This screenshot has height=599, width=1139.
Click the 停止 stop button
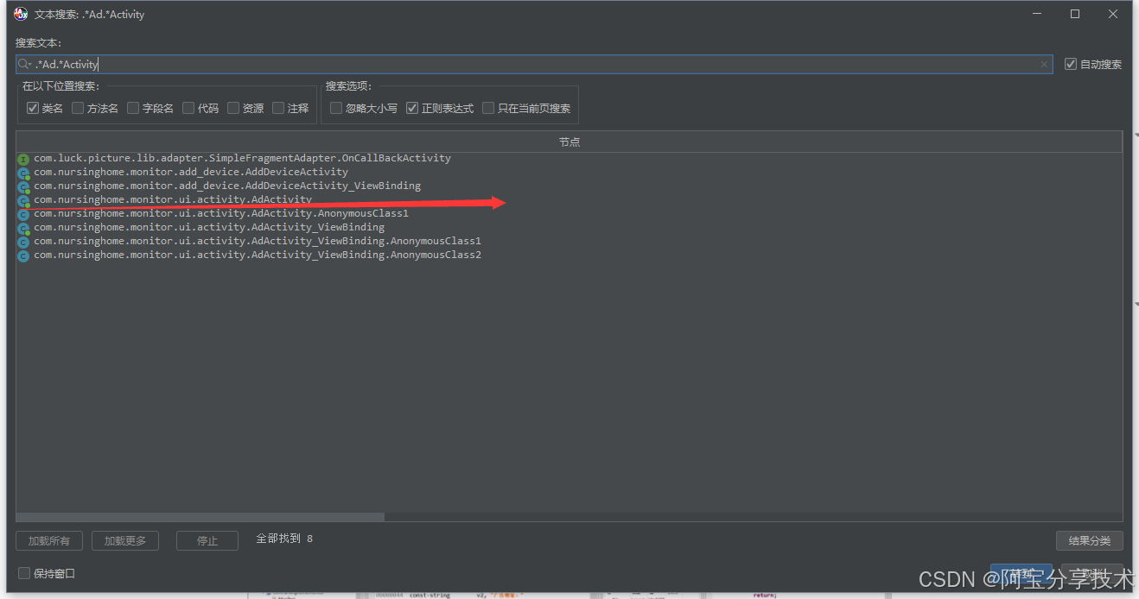point(207,541)
